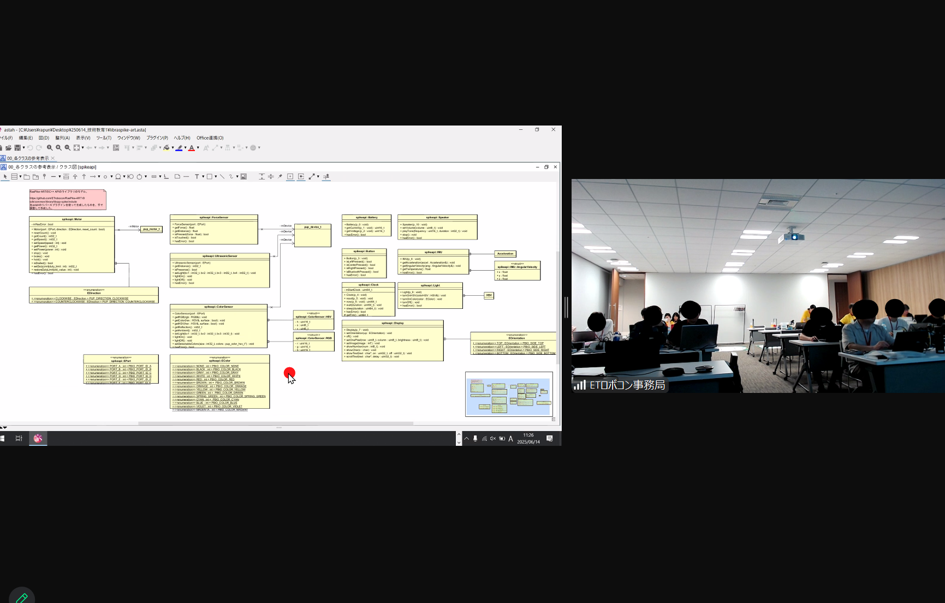Expand the Class tool dropdown

(x=20, y=176)
